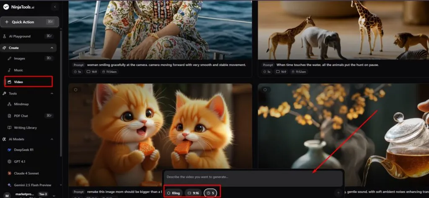Collapse the AI Models section

coord(52,139)
